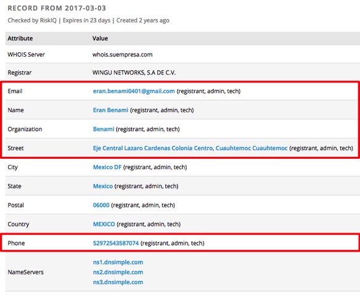Open the MEXICO country link
Viewport: 360px width, 299px height.
pyautogui.click(x=104, y=225)
